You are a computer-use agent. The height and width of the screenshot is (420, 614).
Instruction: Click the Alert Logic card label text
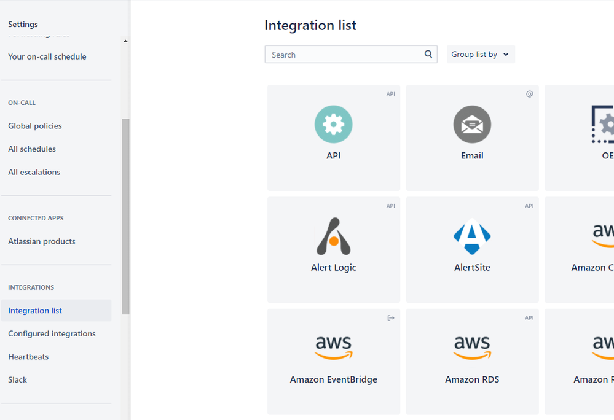pyautogui.click(x=333, y=268)
